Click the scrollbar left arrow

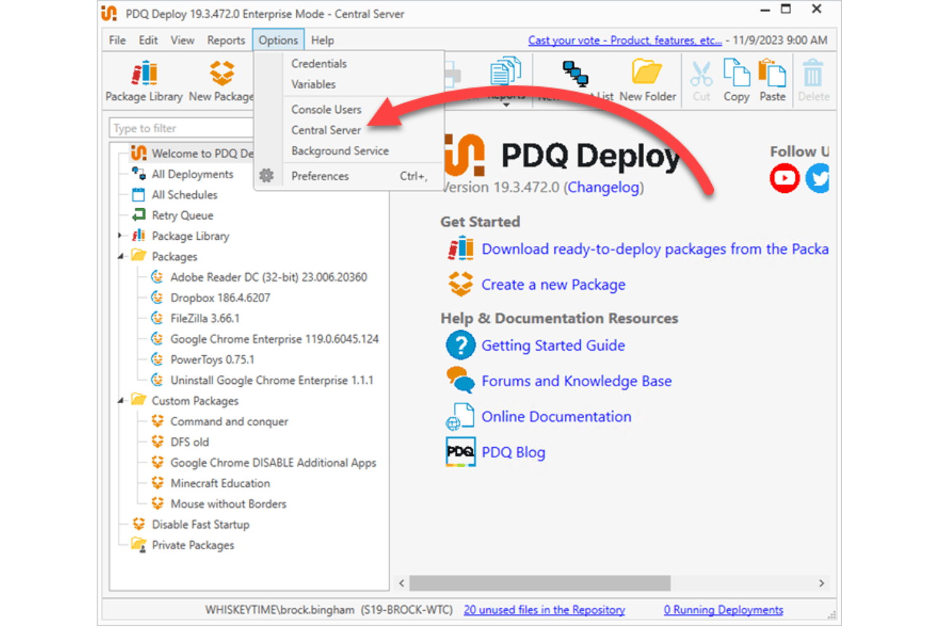[x=402, y=583]
